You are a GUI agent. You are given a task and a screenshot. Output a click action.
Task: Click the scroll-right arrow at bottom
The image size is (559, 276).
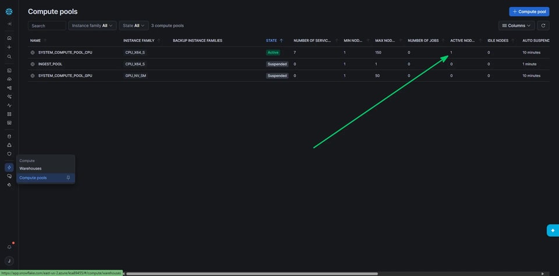click(x=543, y=274)
